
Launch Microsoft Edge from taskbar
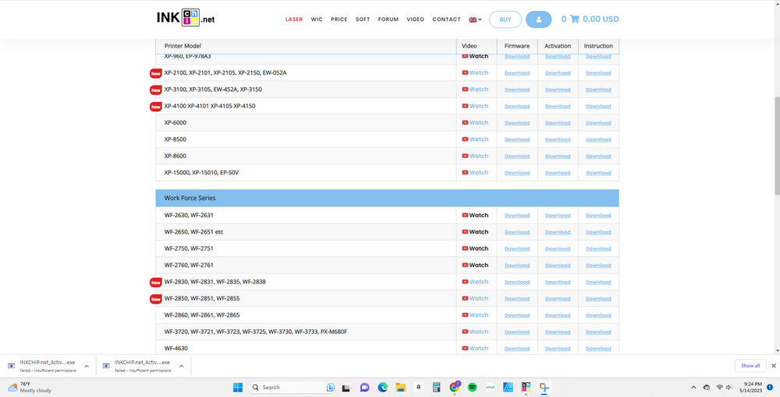382,387
